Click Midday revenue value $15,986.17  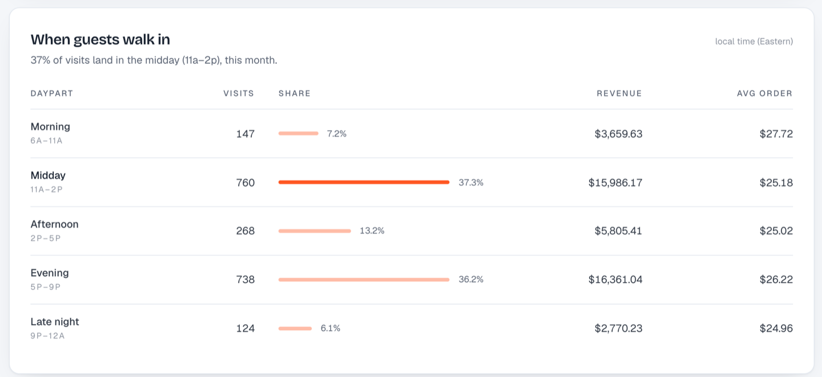coord(615,183)
